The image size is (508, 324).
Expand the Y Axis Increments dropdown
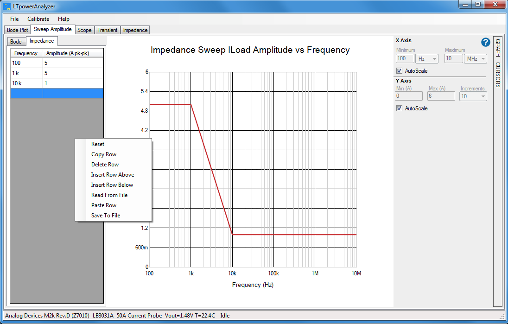(473, 96)
